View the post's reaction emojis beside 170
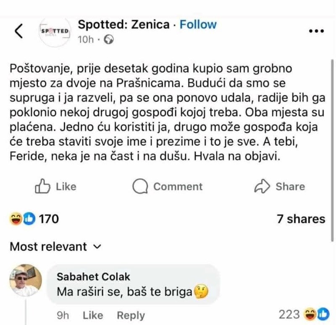336x325 pixels. click(x=21, y=219)
